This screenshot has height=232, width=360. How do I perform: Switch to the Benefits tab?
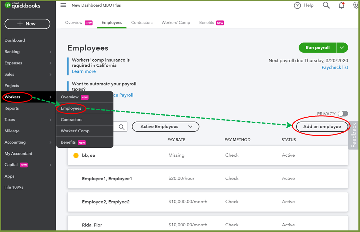tap(212, 23)
